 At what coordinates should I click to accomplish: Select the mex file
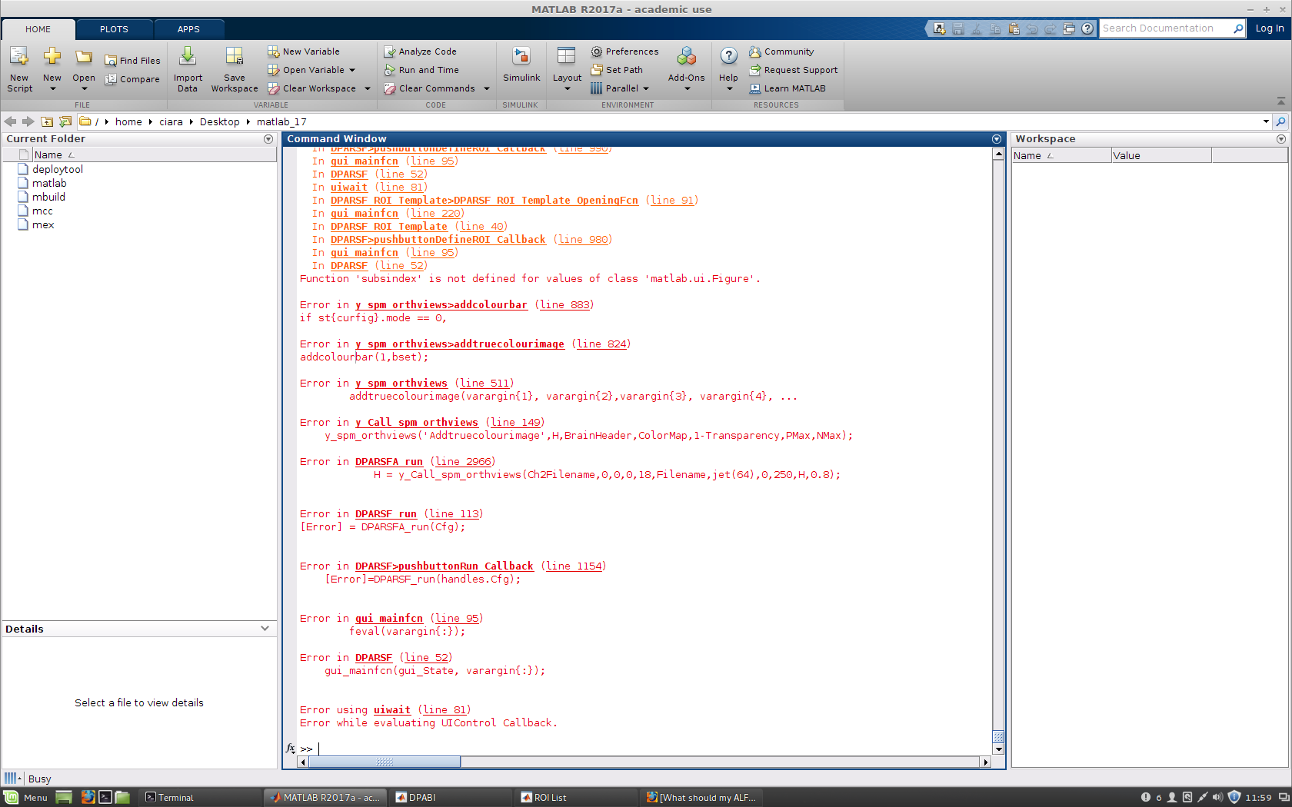pos(43,225)
